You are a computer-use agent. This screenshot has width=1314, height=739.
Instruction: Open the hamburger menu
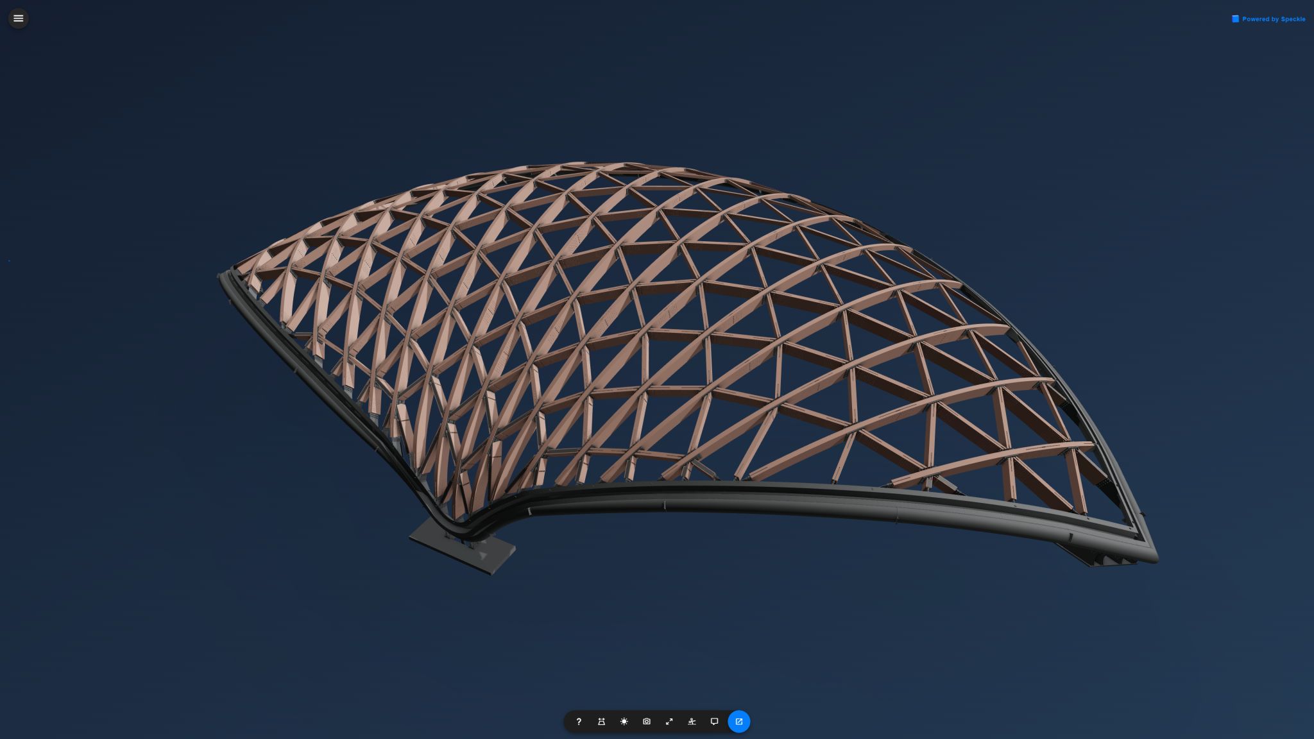(x=18, y=18)
